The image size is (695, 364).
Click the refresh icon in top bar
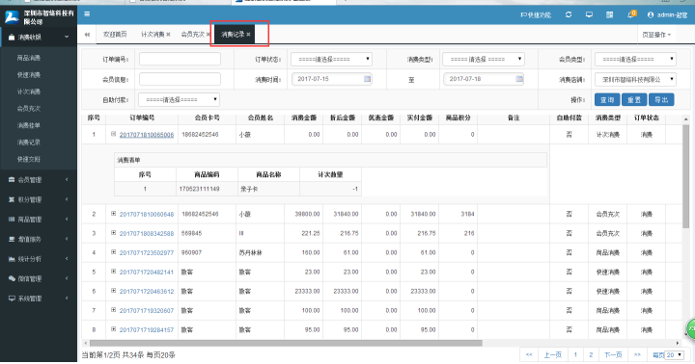[569, 14]
